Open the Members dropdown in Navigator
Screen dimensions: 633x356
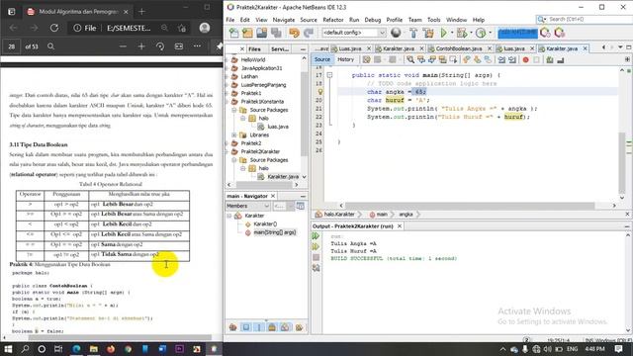[x=248, y=206]
